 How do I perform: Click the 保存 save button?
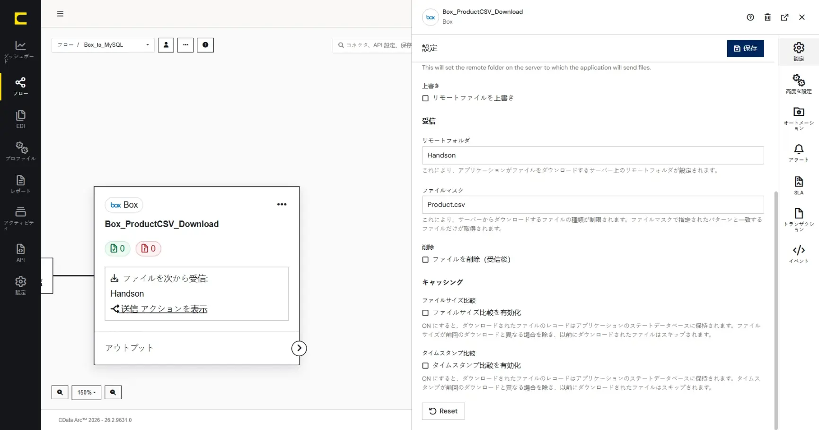point(745,48)
